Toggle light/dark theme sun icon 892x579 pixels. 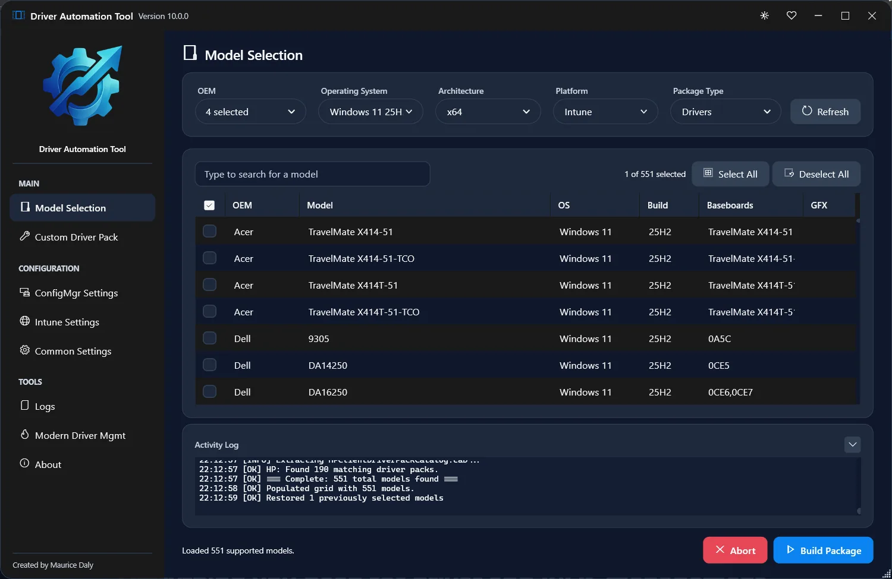click(x=765, y=15)
